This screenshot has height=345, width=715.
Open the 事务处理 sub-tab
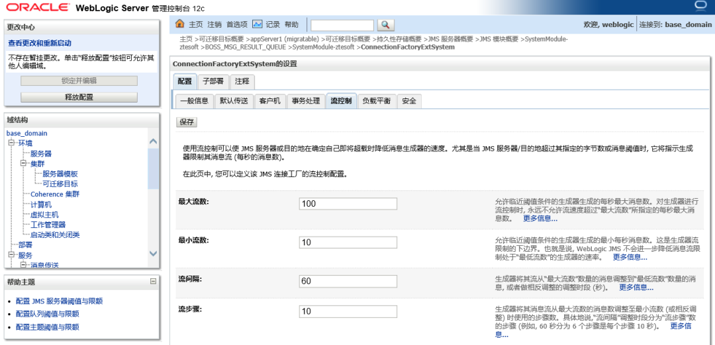pos(306,101)
